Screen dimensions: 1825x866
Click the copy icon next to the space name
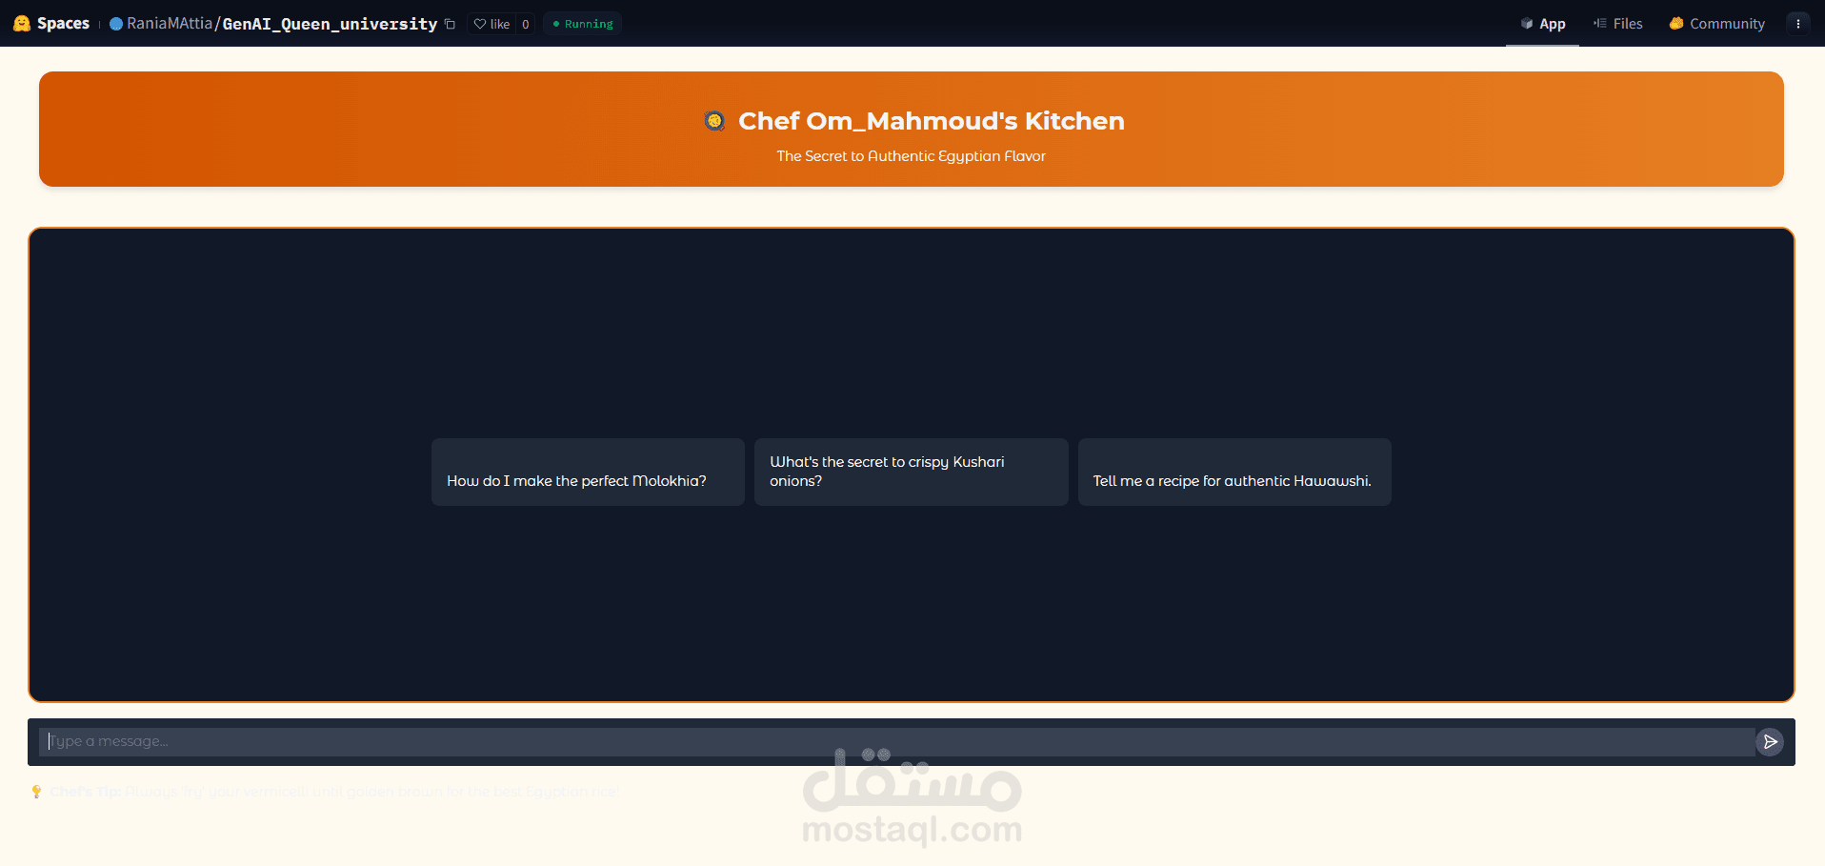coord(449,24)
